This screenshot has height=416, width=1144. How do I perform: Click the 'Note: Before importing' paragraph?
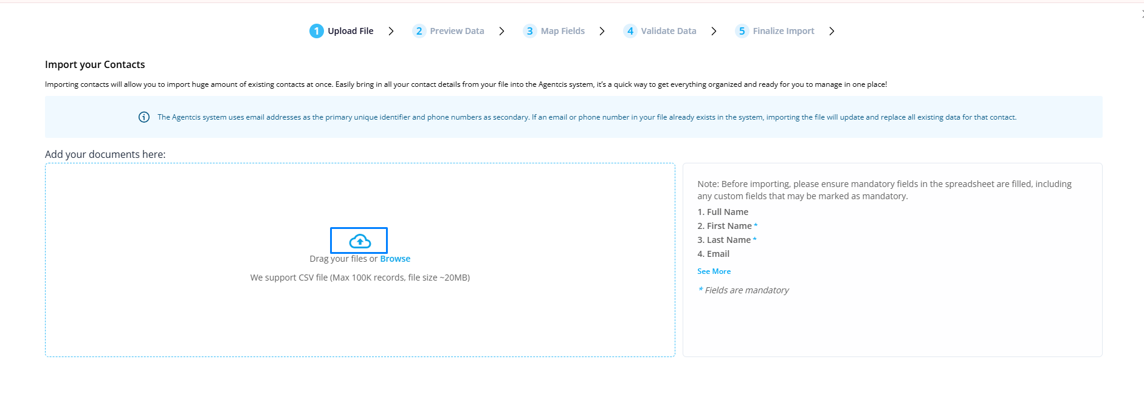884,190
